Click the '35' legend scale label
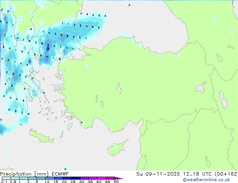Screen dimensions: 238x183 (90, 182)
